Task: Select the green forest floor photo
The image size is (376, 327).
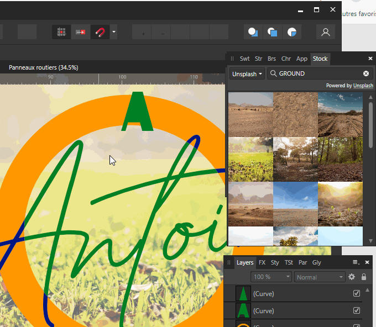Action: tap(340, 159)
